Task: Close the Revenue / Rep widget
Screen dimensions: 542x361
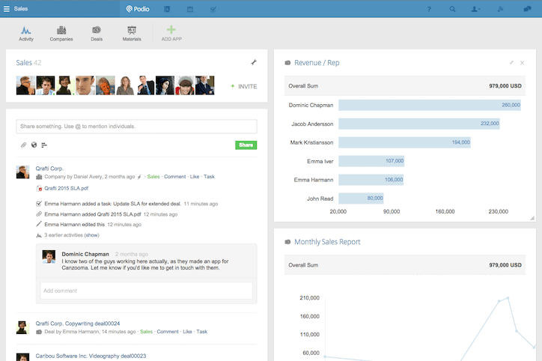Action: coord(523,63)
